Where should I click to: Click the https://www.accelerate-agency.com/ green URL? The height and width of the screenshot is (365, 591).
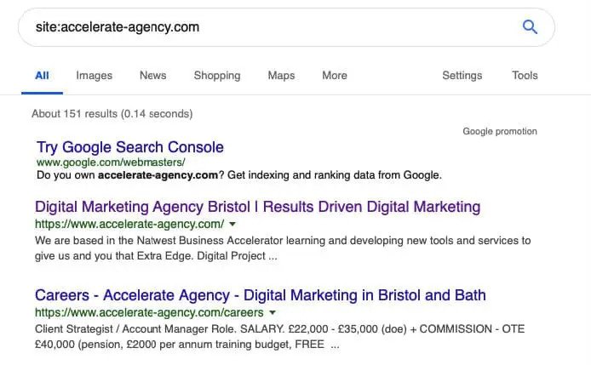coord(129,225)
